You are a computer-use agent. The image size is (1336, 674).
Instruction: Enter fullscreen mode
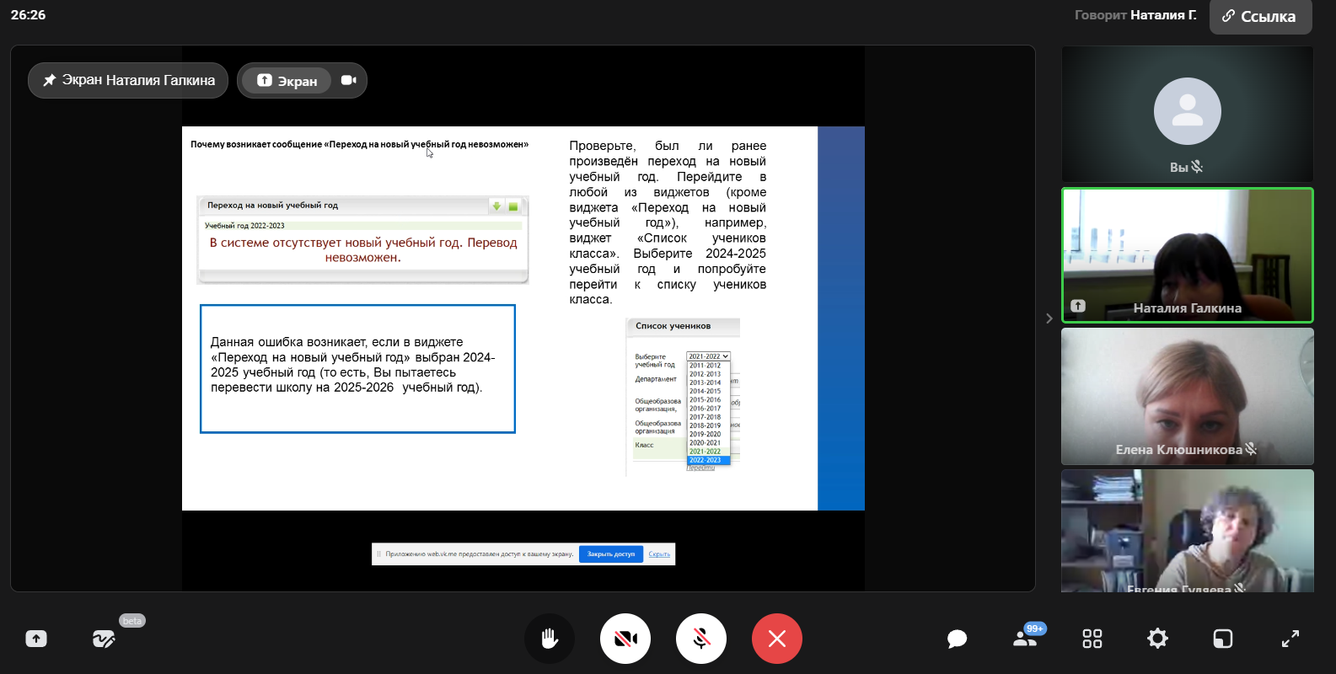pos(1290,639)
